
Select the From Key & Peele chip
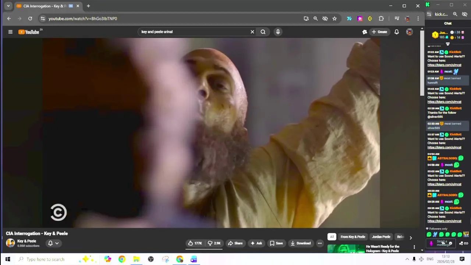(353, 237)
